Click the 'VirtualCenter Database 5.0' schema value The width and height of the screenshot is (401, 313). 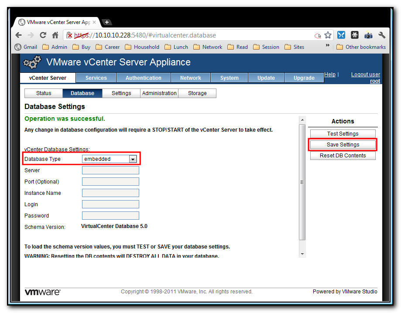114,226
